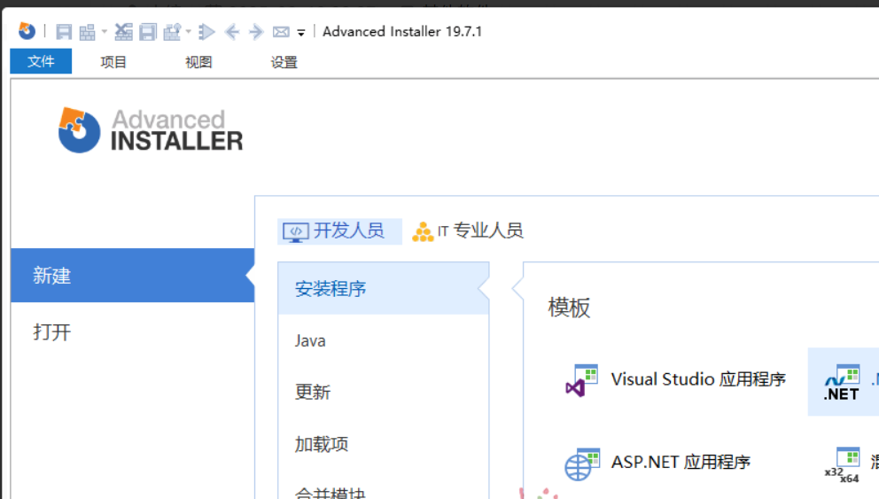Expand the Customize Quick Access Toolbar dropdown
Viewport: 879px width, 499px height.
click(x=301, y=33)
